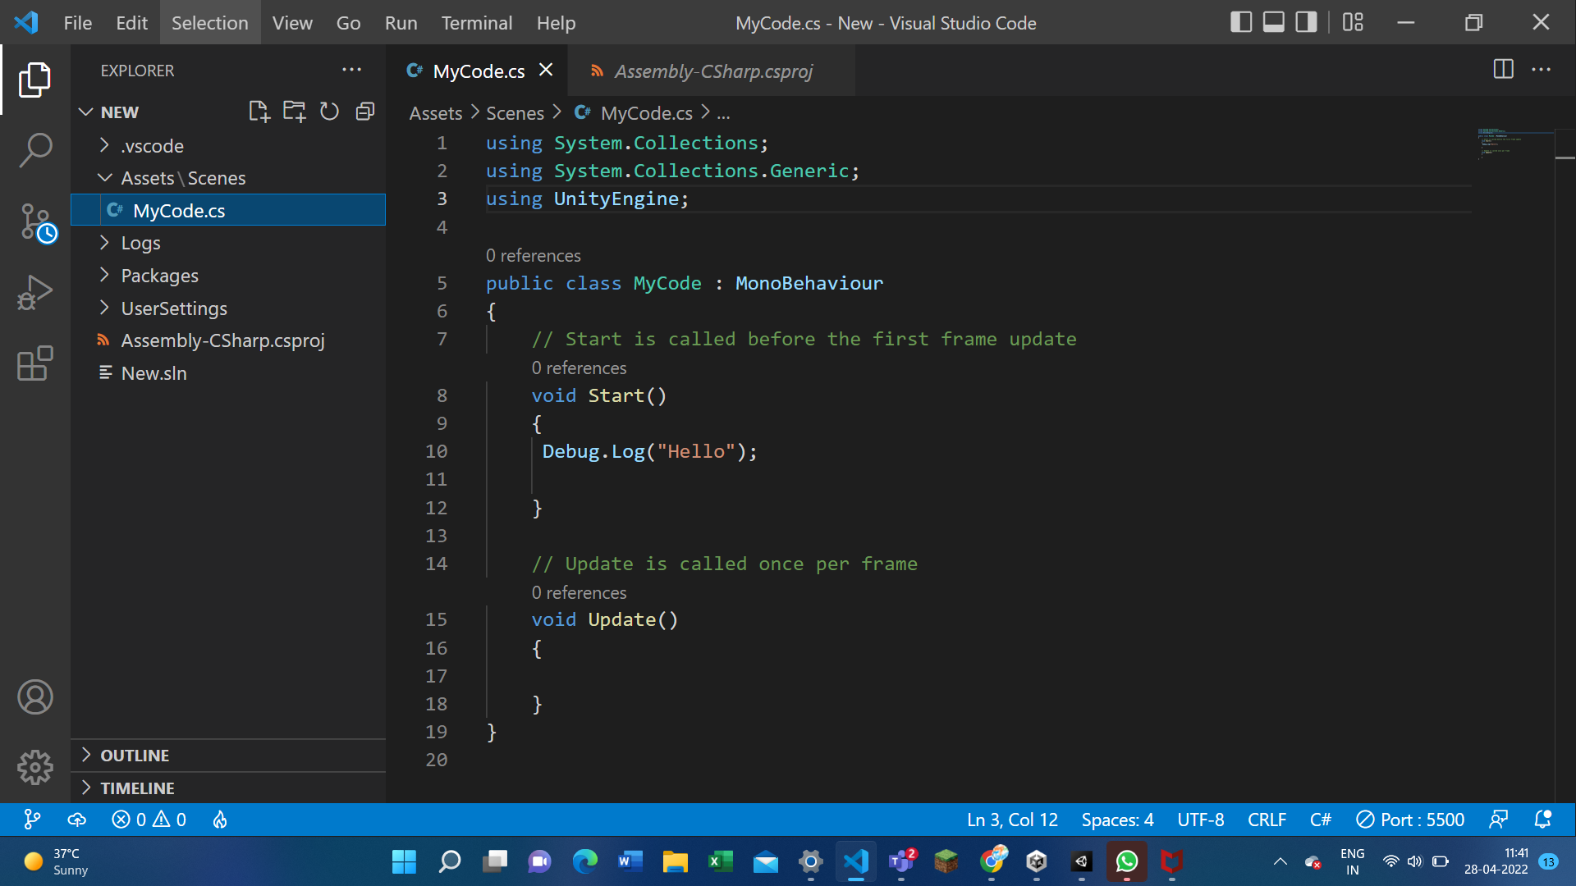Screen dimensions: 1576x886
Task: Toggle the primary sidebar visibility
Action: [1241, 22]
